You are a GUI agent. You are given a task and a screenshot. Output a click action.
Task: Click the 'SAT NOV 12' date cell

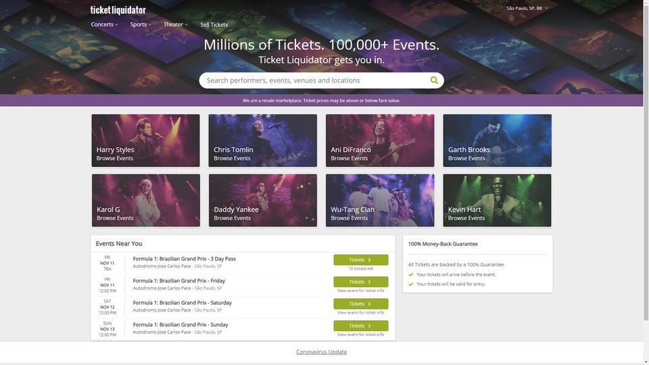[107, 307]
